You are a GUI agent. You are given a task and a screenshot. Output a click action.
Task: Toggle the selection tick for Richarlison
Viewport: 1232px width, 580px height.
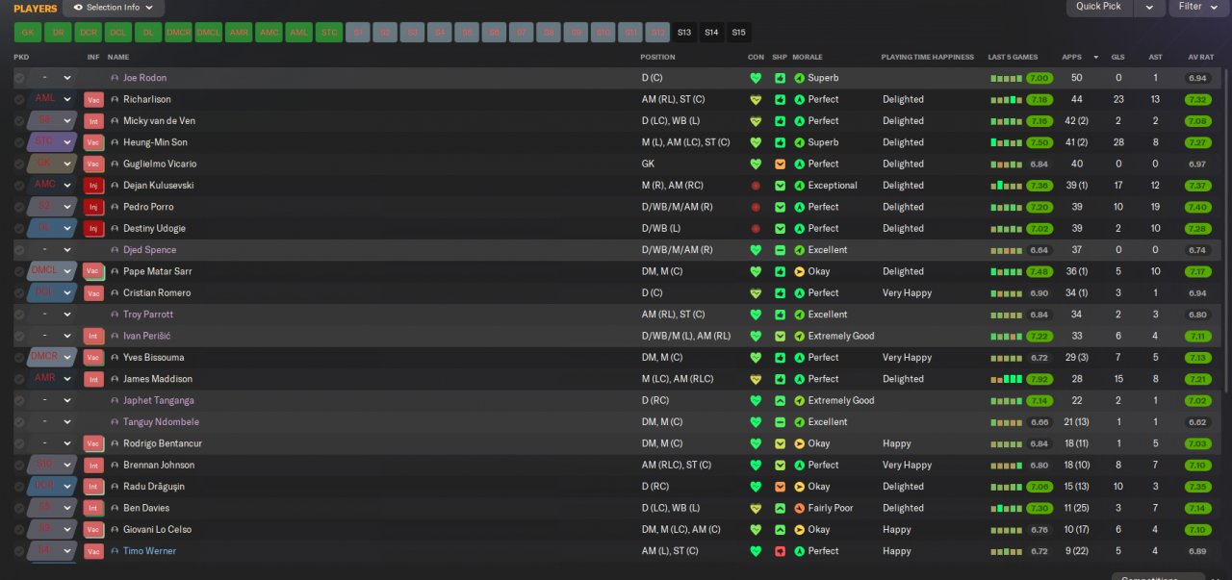19,99
